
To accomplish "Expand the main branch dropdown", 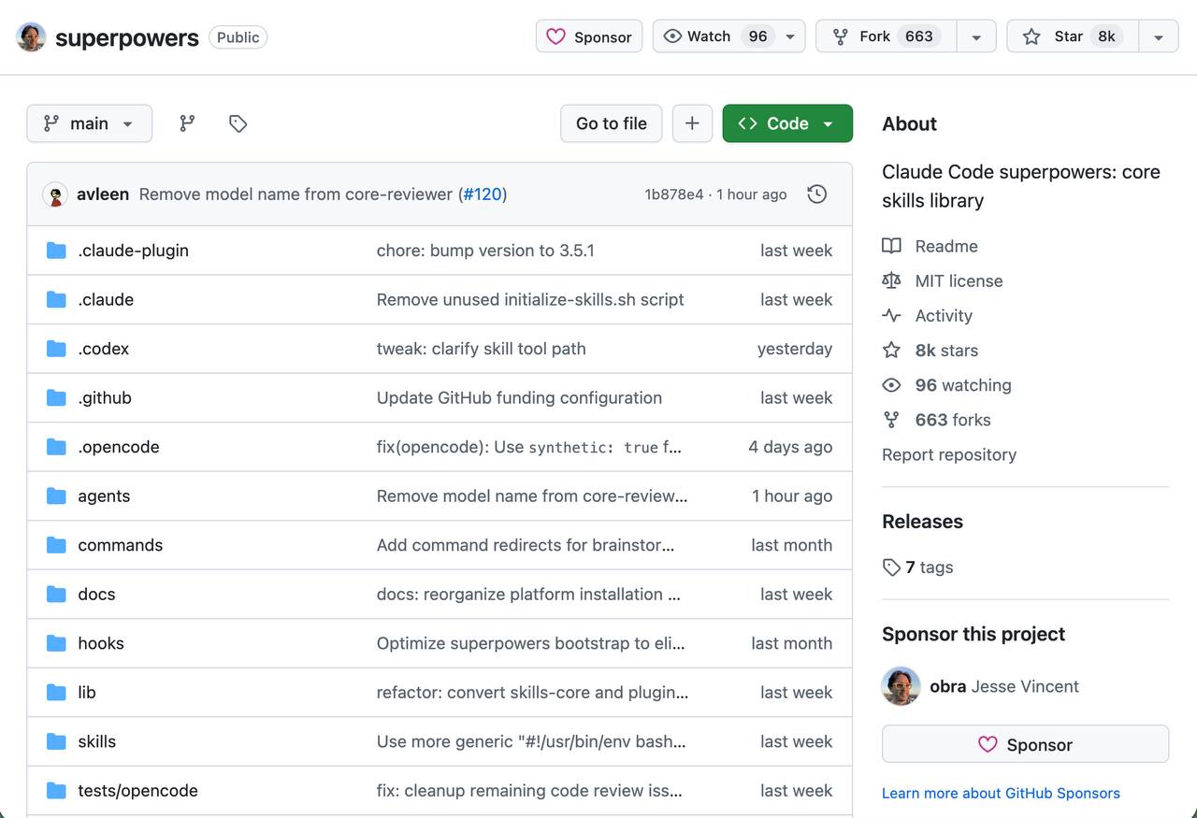I will (x=89, y=123).
